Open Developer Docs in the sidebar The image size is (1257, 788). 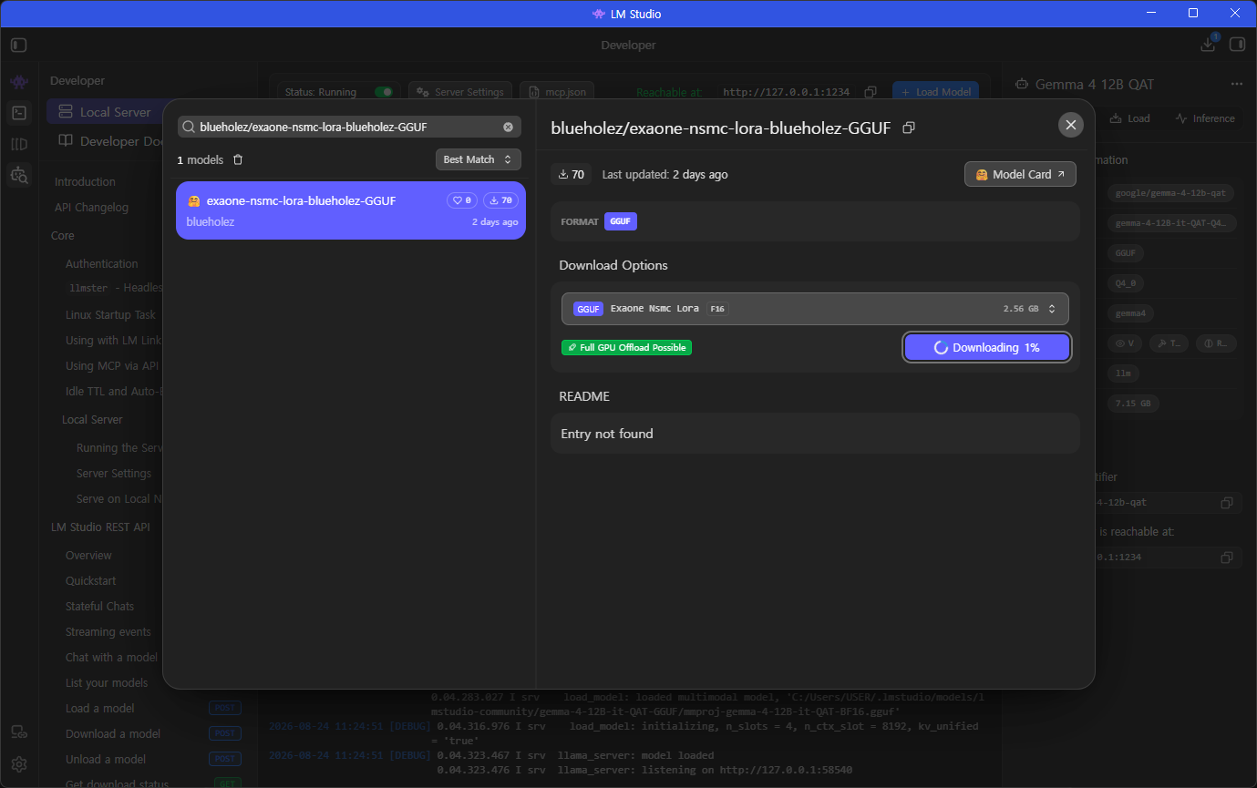[111, 141]
